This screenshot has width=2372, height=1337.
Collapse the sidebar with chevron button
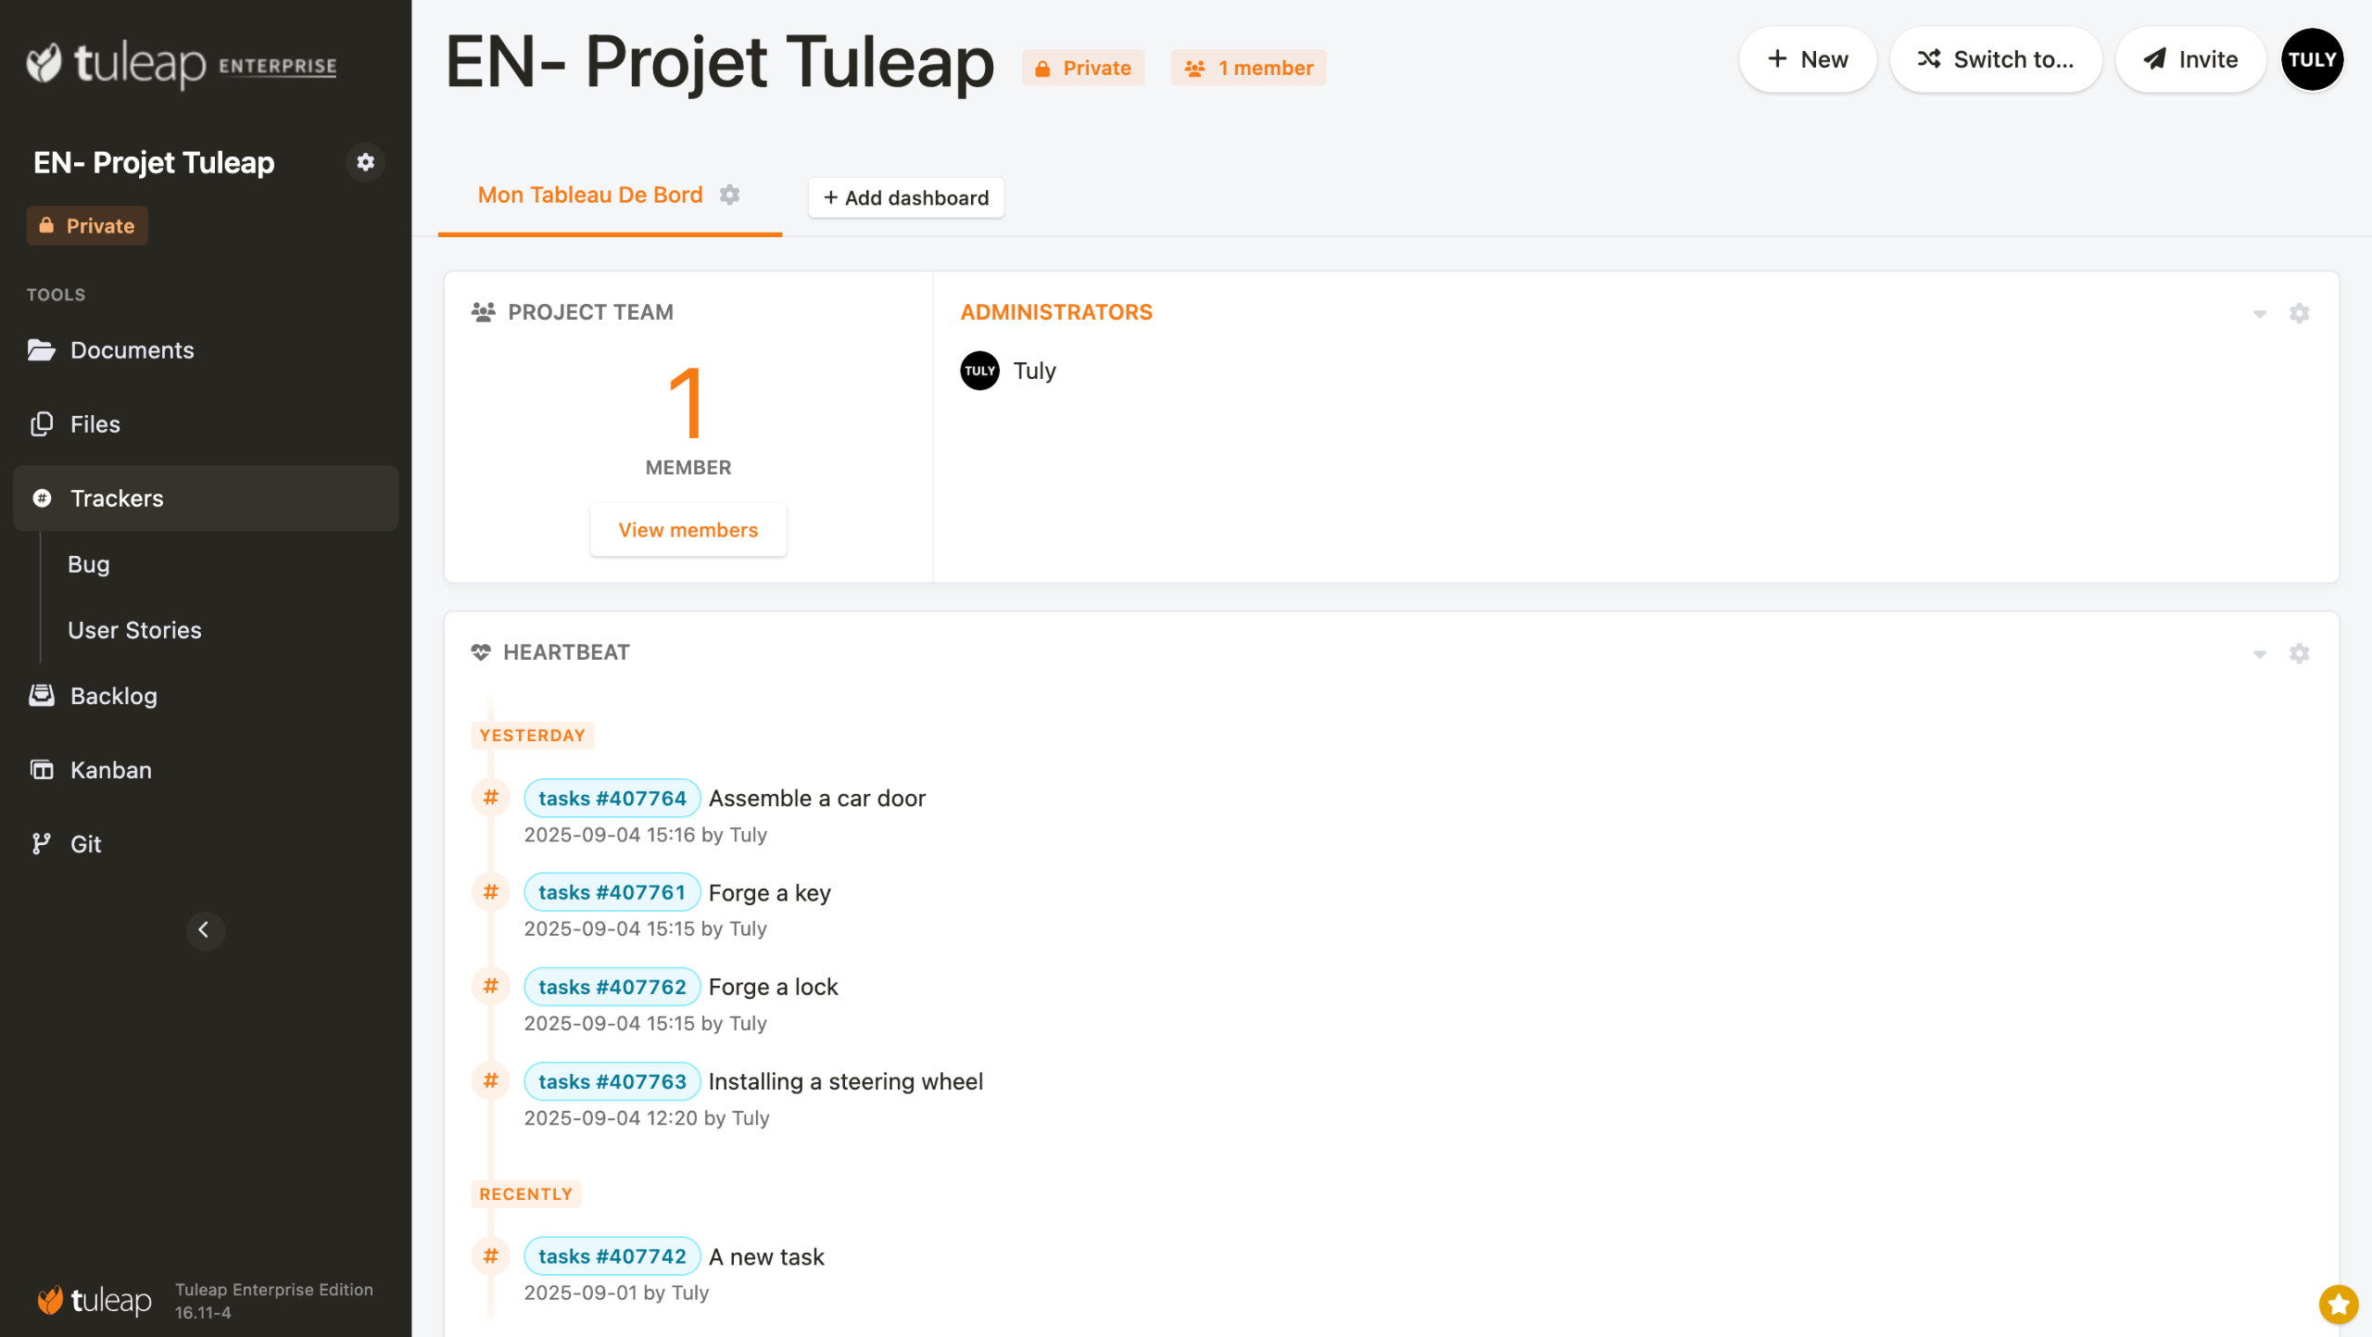coord(204,930)
